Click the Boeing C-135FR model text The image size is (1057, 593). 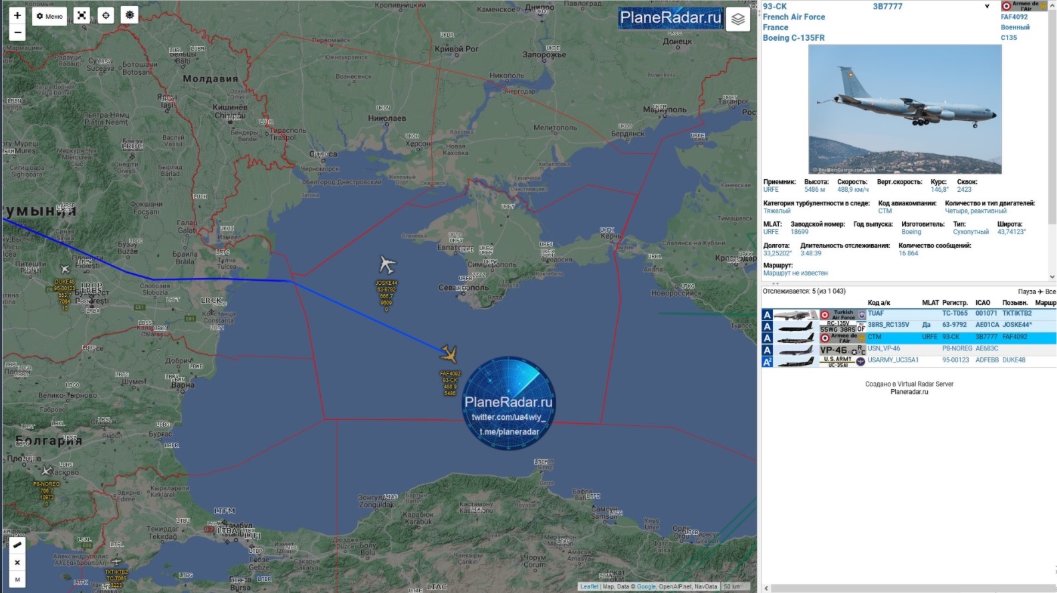coord(794,38)
